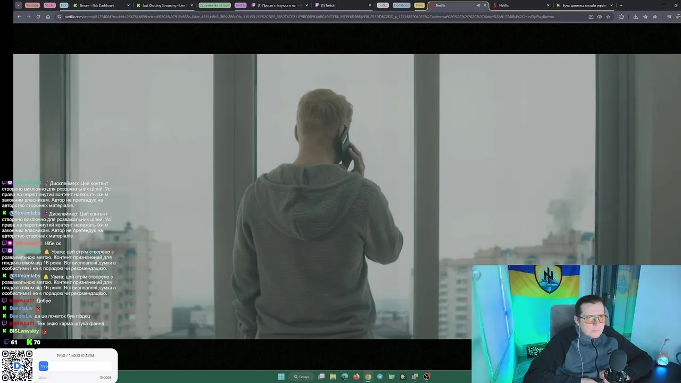The image size is (681, 383).
Task: Open the Youtube tab group
Action: click(x=32, y=5)
